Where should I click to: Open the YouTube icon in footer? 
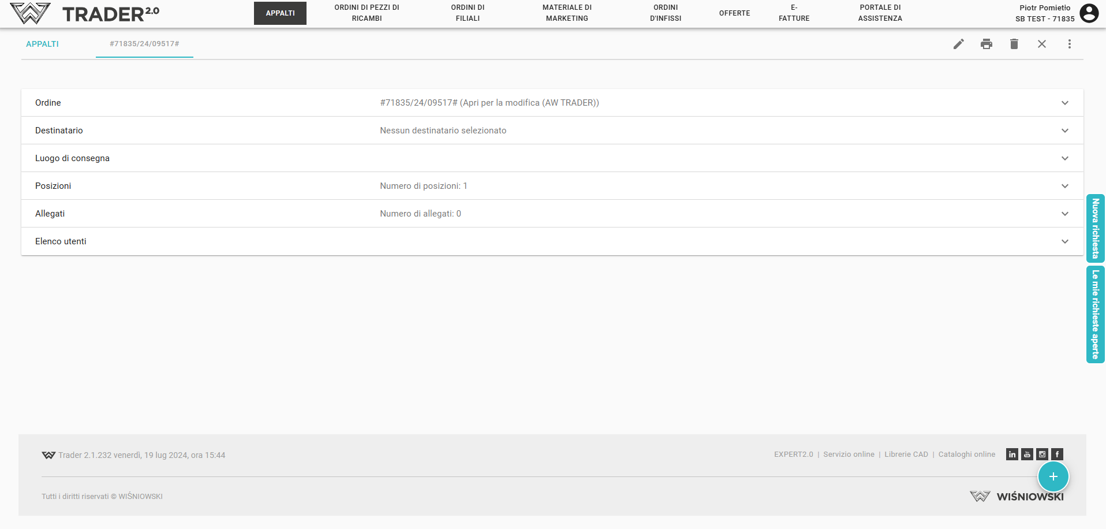pyautogui.click(x=1027, y=455)
